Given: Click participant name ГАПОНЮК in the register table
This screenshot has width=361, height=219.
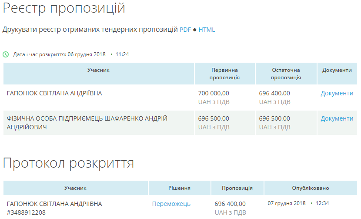Looking at the screenshot, I should tap(54, 93).
